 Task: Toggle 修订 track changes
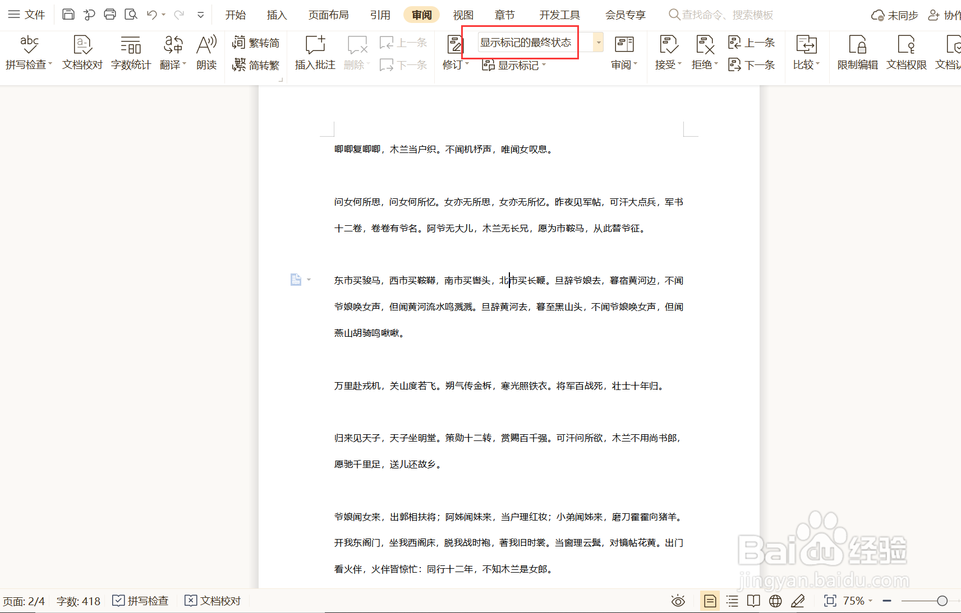[x=455, y=53]
